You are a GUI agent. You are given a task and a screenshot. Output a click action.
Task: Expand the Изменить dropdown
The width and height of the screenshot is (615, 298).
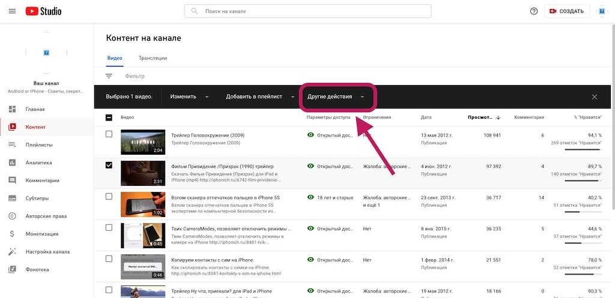[189, 97]
